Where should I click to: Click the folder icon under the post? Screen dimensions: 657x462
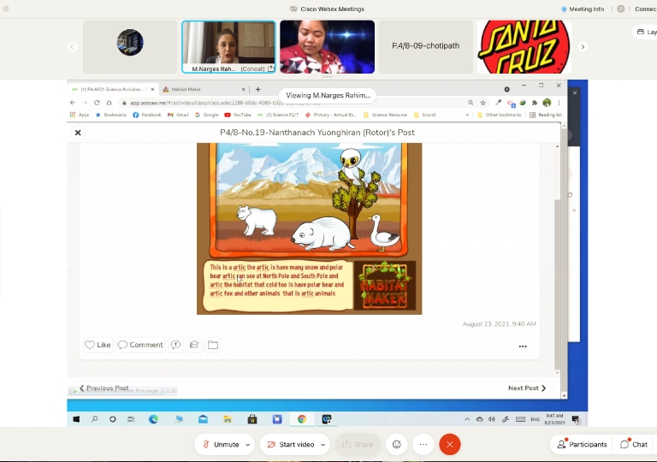(213, 345)
